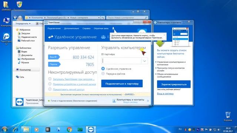Open the TeamViewer 12 desktop shortcut
The image size is (237, 133).
tap(6, 38)
